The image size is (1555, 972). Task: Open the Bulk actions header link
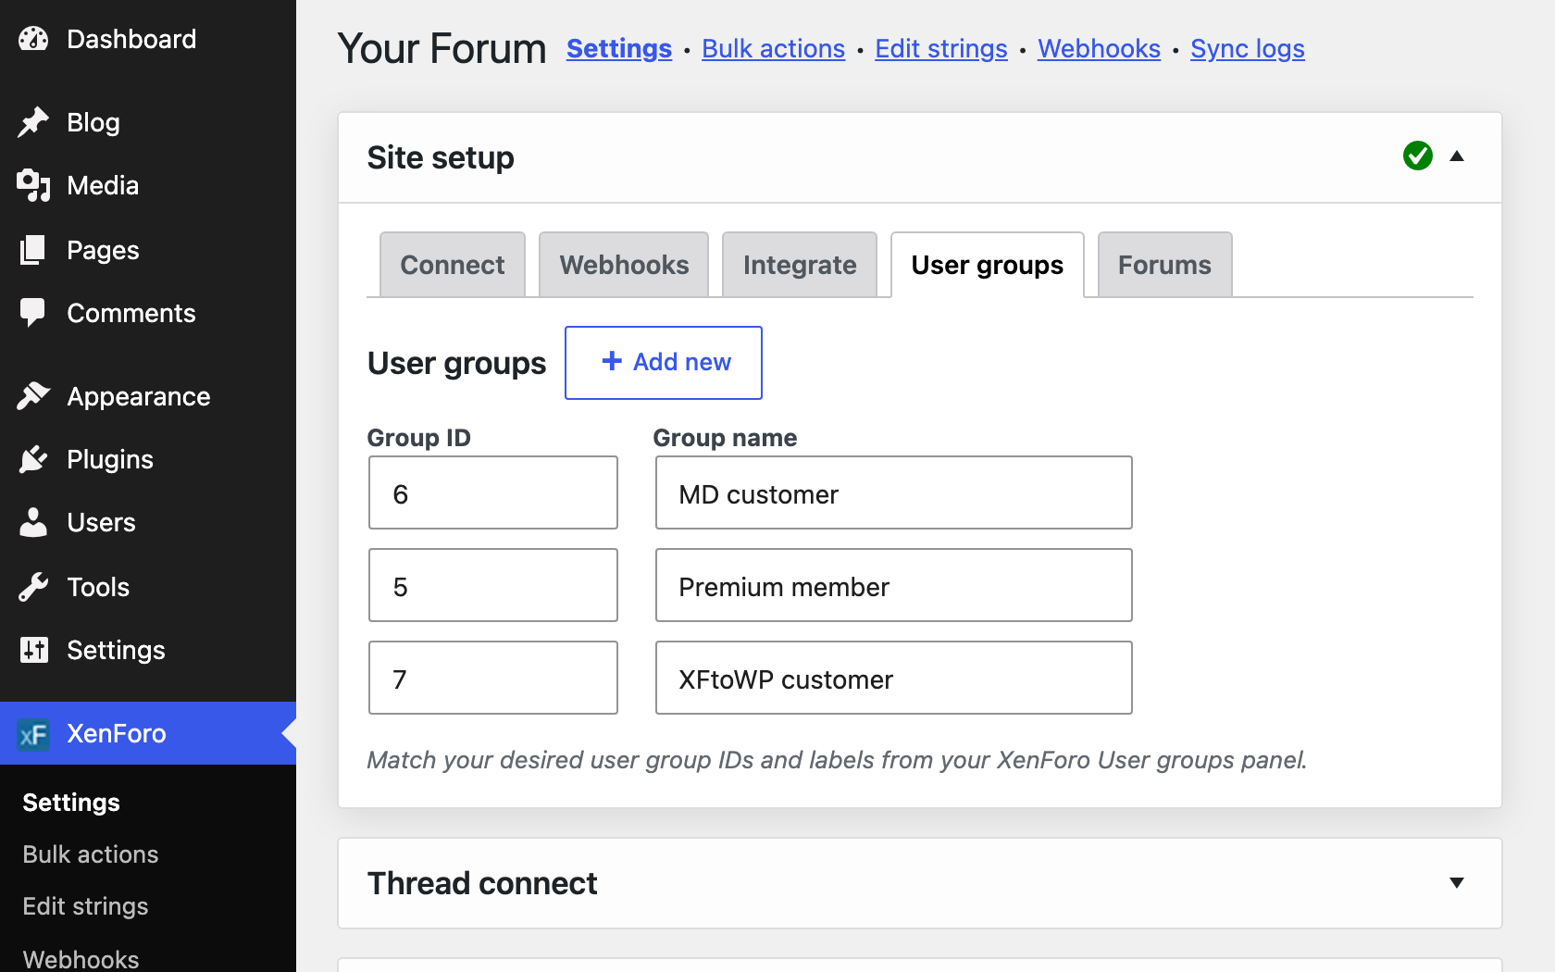click(x=774, y=48)
